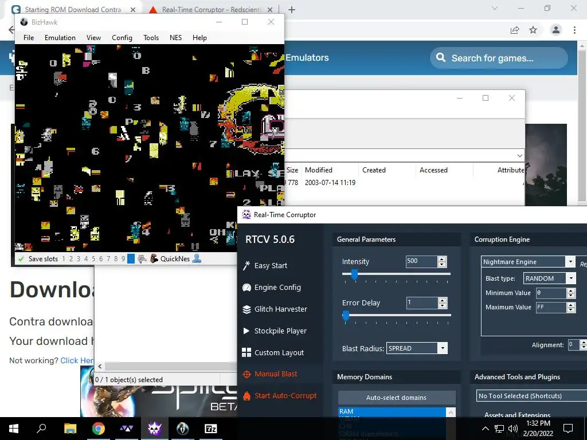Select save slot 5 in BizHawk
The width and height of the screenshot is (587, 440).
pos(93,258)
